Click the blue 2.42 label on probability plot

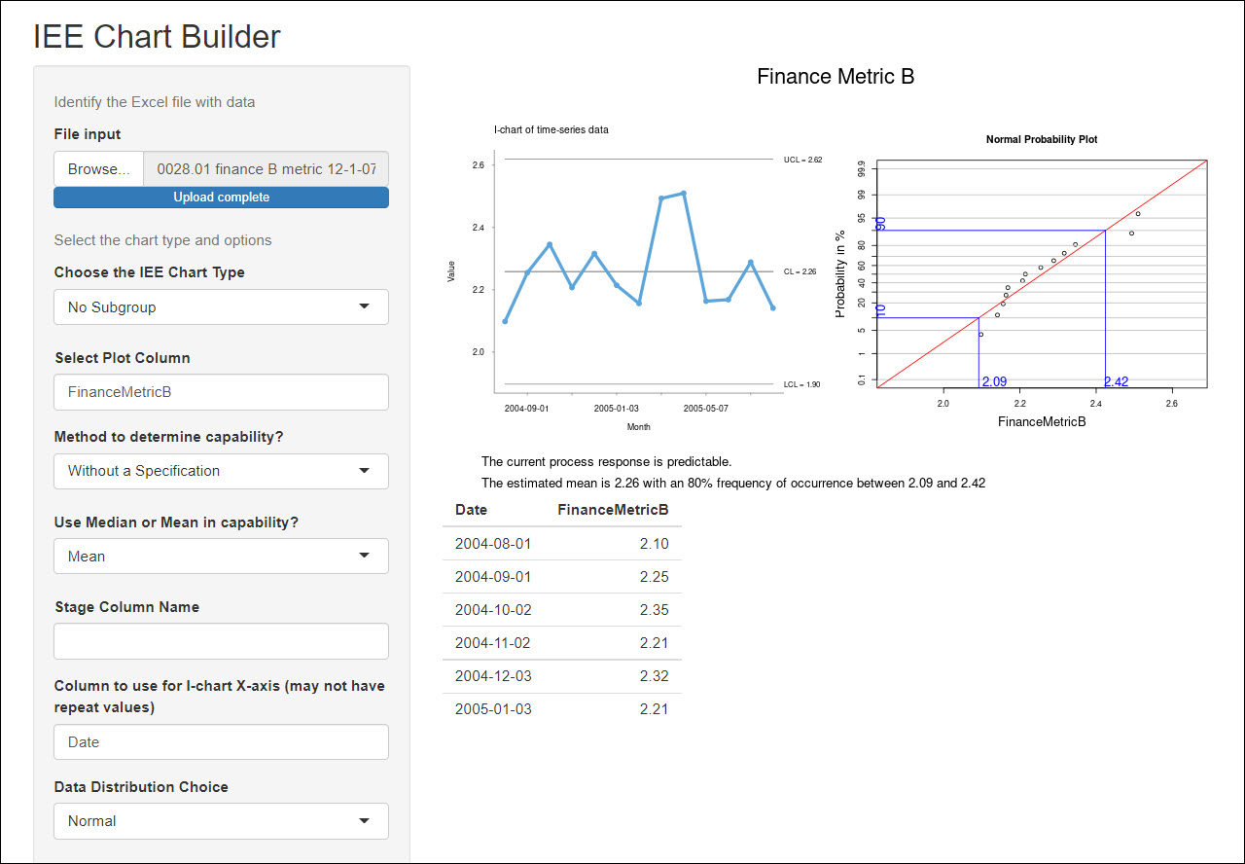(x=1116, y=382)
